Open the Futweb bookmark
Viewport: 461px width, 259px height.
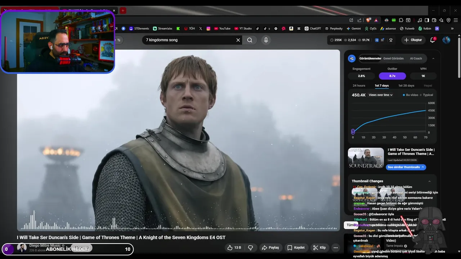[x=407, y=28]
